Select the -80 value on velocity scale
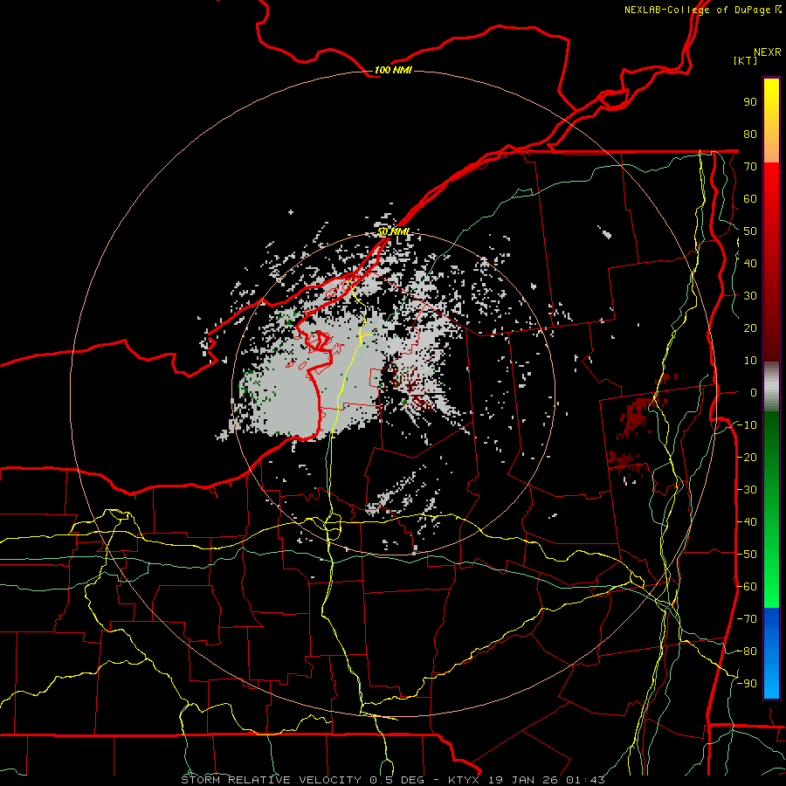The height and width of the screenshot is (786, 786). tap(747, 652)
